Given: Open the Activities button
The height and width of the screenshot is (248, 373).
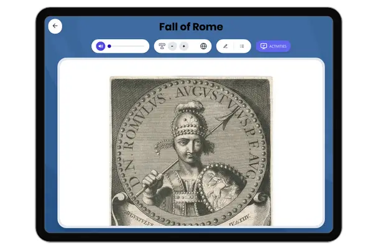Looking at the screenshot, I should pos(274,46).
